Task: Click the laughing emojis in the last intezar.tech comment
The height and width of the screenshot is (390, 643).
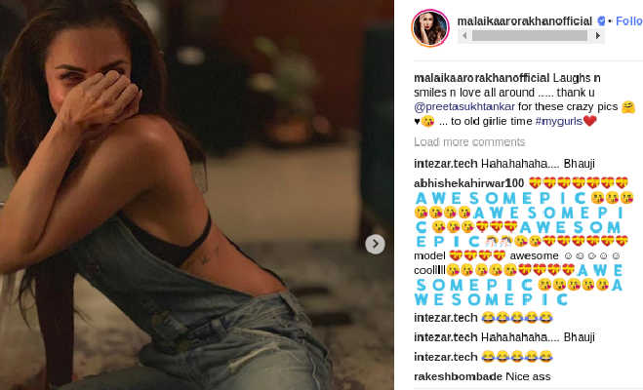Action: pyautogui.click(x=517, y=357)
